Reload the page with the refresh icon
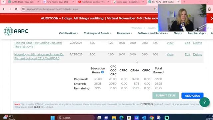This screenshot has height=120, width=213. 16,9
